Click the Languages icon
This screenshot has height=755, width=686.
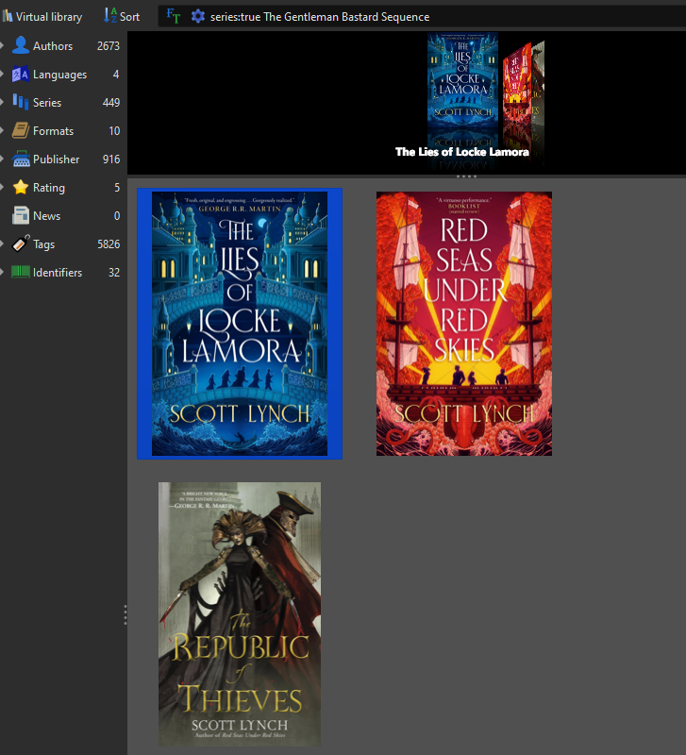[21, 75]
